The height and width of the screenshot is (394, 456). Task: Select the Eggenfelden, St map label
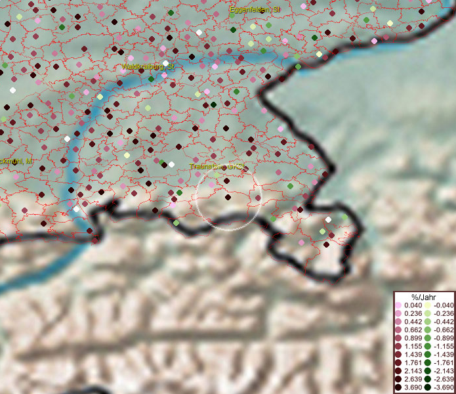[255, 10]
